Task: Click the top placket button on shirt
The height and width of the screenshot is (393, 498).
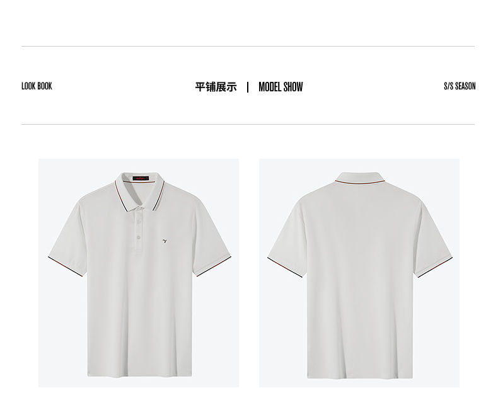Action: tap(139, 222)
